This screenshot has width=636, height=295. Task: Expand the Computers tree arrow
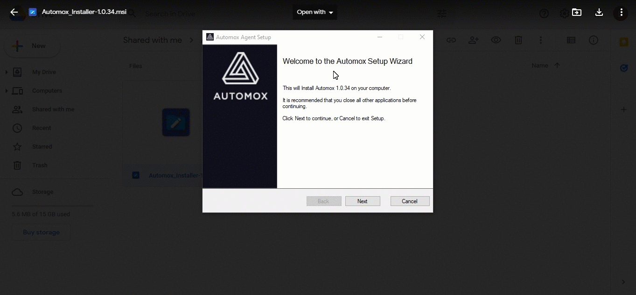click(7, 91)
